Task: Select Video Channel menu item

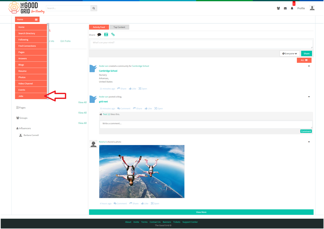Action: 31,84
